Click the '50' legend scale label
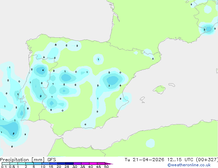218x168 pixels. (x=106, y=167)
